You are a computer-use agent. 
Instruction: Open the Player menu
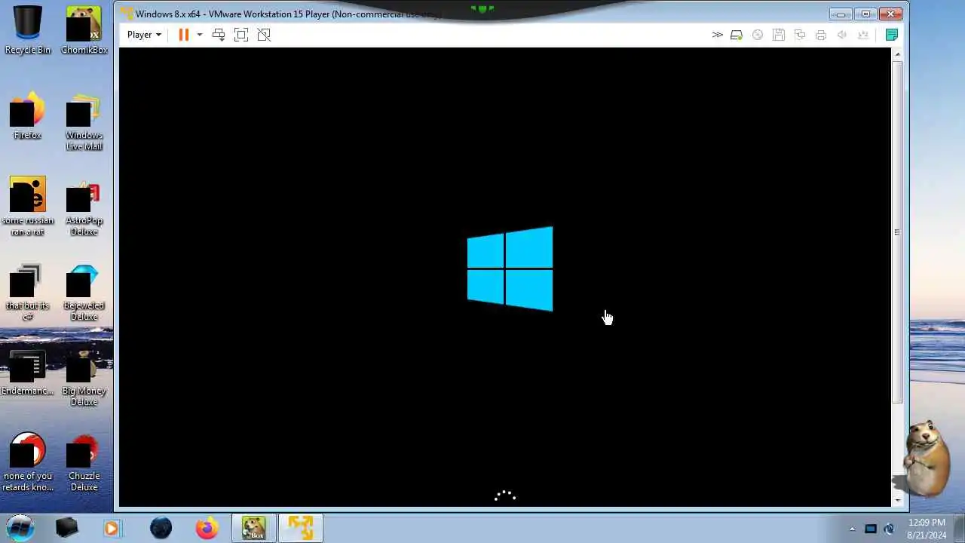coord(144,35)
